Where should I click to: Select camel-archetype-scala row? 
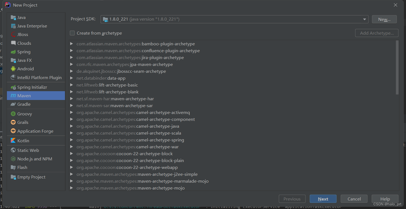[x=232, y=133]
